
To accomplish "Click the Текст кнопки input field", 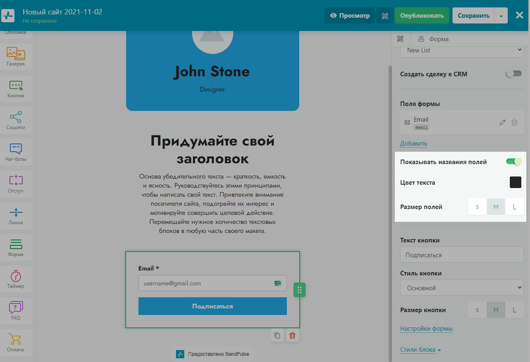I will pos(462,255).
